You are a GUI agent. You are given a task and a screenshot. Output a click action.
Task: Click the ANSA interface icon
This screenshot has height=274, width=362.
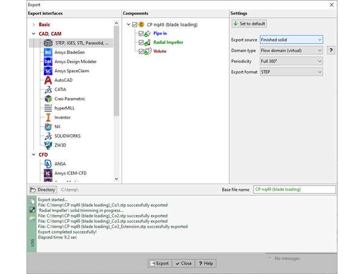click(48, 164)
